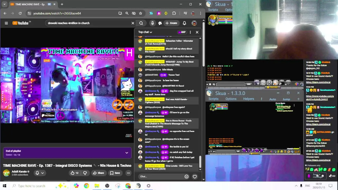Open the YouTube guide hamburger menu
Viewport: 338px width, 190px height.
point(6,23)
